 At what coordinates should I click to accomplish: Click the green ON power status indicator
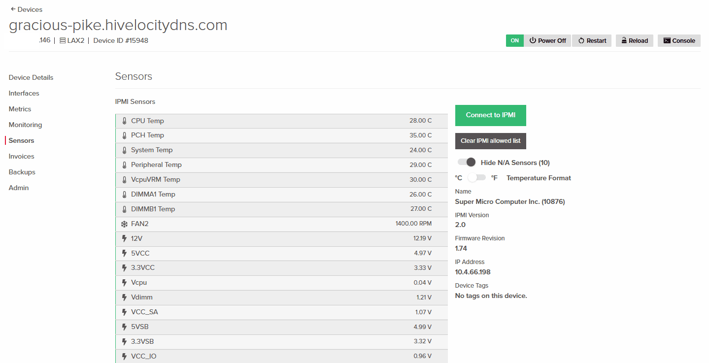click(514, 41)
